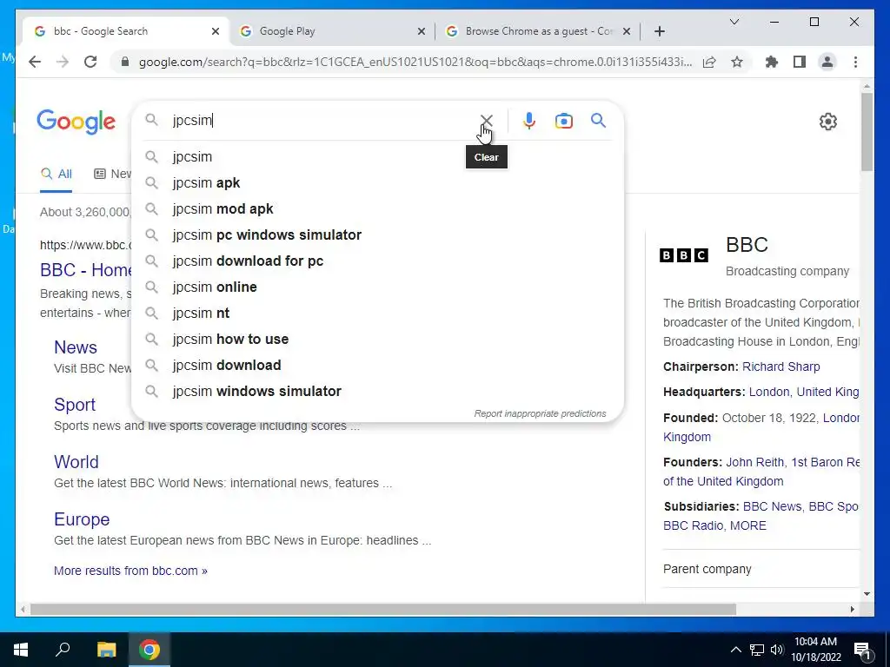This screenshot has width=890, height=667.
Task: Choose the plain 'jpcsim' suggestion
Action: pyautogui.click(x=377, y=156)
